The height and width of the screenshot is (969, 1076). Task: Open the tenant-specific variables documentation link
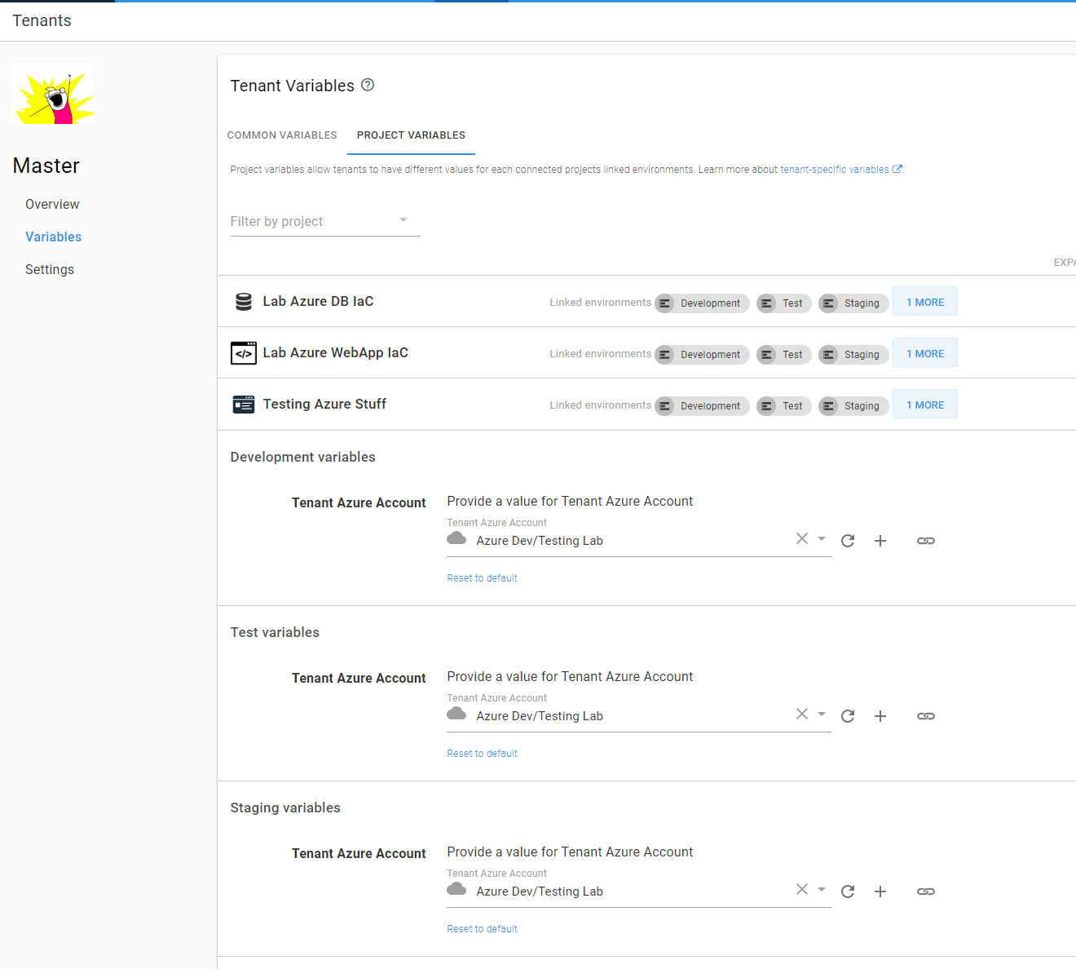click(835, 169)
